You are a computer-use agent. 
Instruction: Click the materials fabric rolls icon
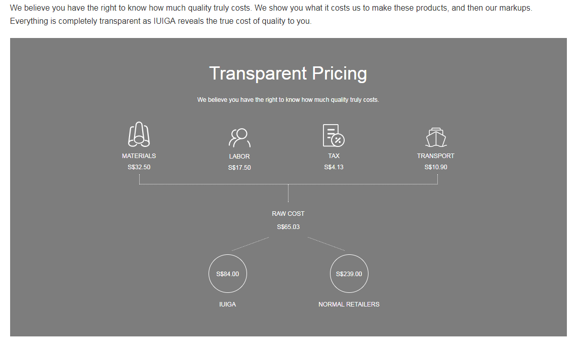point(139,135)
